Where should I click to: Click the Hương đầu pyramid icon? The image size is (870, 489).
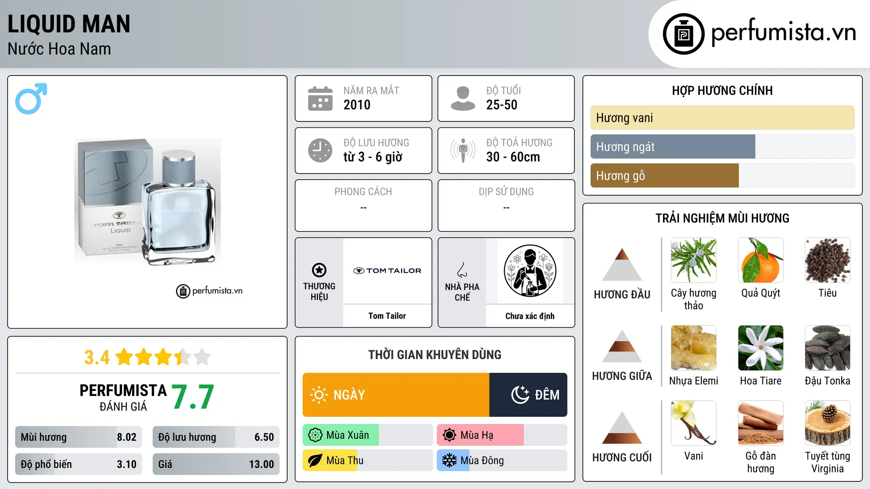pyautogui.click(x=622, y=264)
